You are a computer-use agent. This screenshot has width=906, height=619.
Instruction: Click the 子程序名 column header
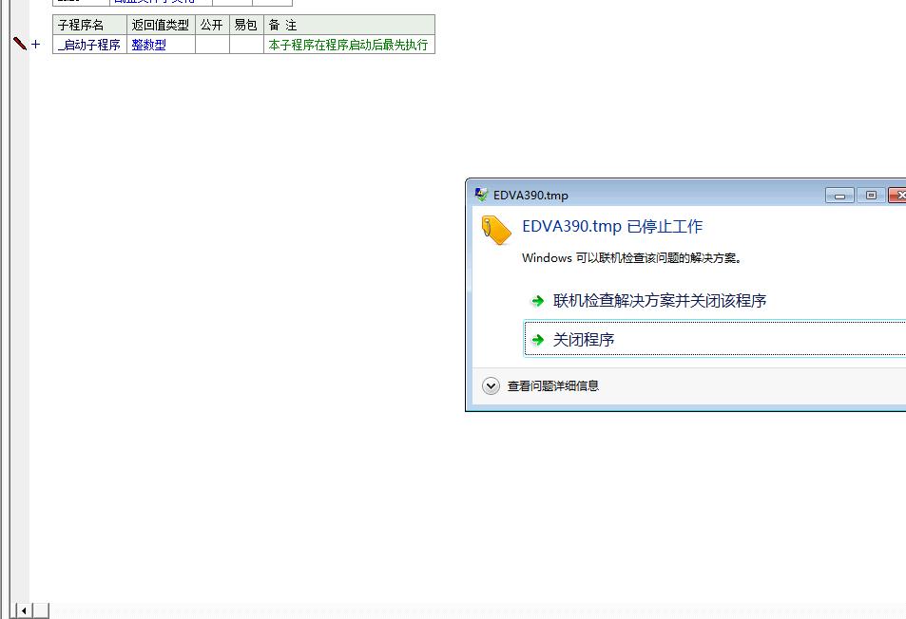coord(89,25)
